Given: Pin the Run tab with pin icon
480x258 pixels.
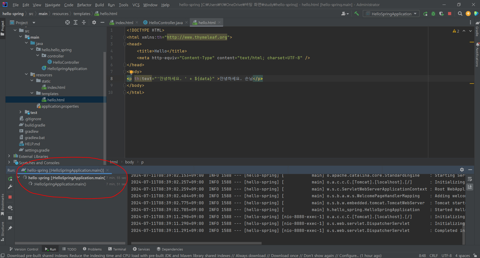Looking at the screenshot, I should tap(10, 228).
